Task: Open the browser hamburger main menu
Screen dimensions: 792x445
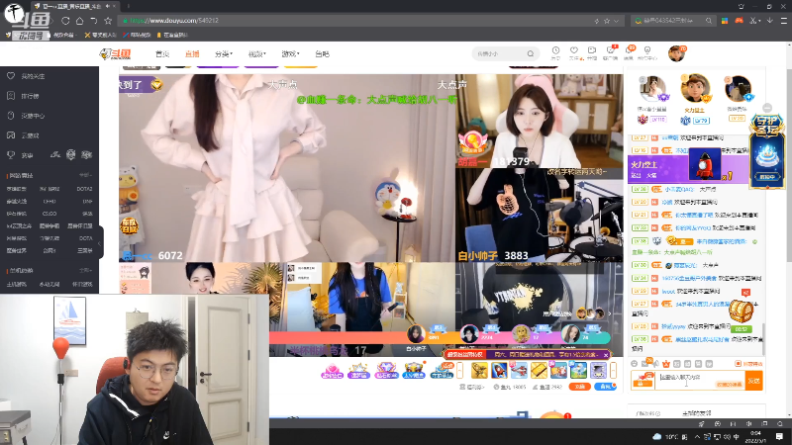Action: (783, 21)
